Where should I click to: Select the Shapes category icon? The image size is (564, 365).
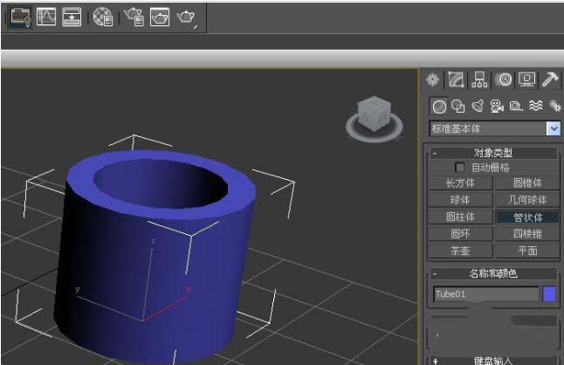458,107
